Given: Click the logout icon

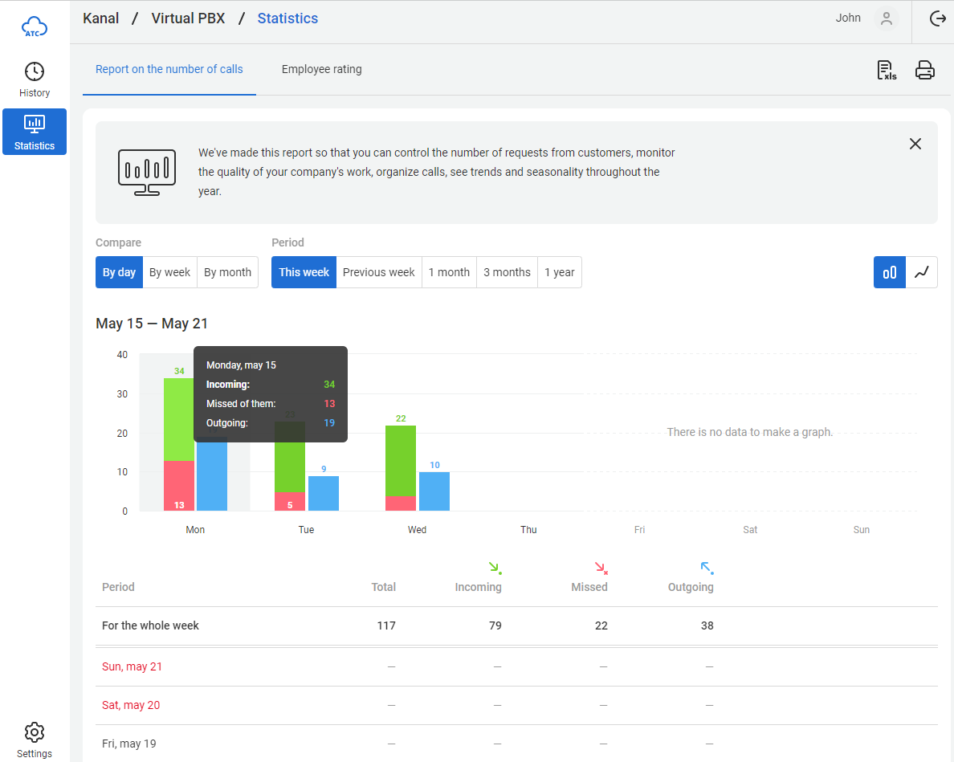Looking at the screenshot, I should 937,18.
